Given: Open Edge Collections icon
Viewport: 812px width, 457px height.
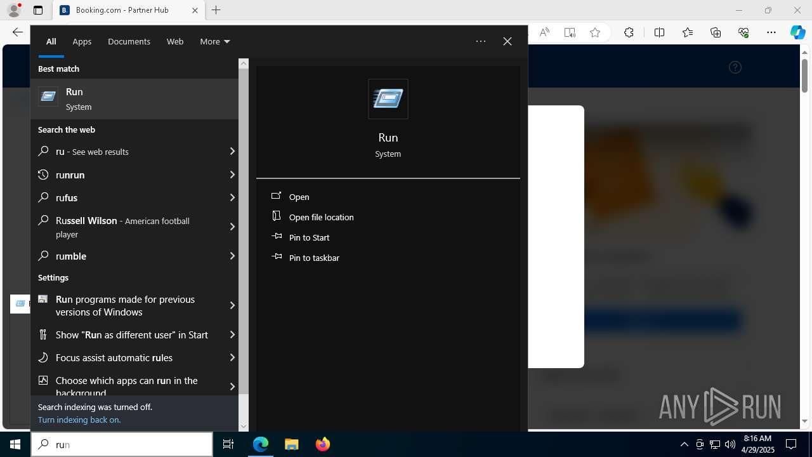Looking at the screenshot, I should click(716, 32).
